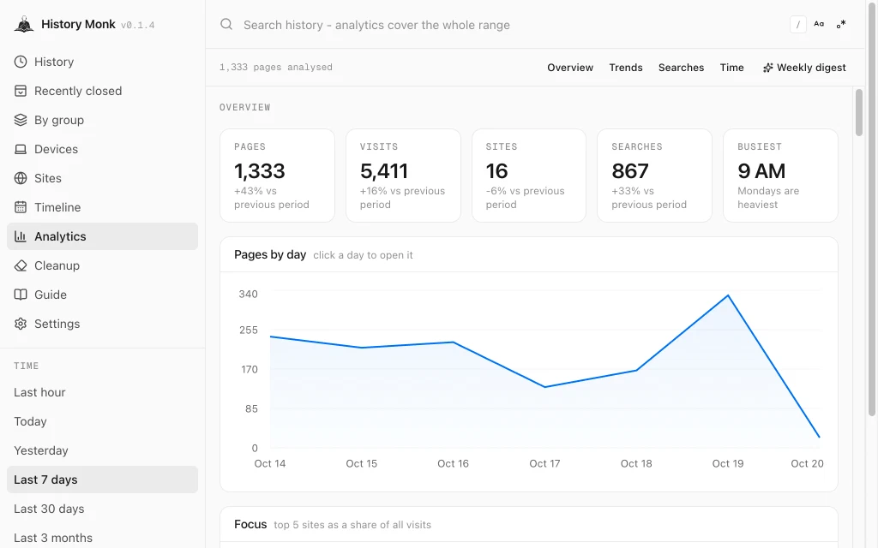Click the version label v0.1.4

tap(138, 25)
